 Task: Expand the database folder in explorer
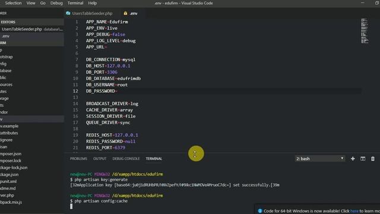click(6, 71)
